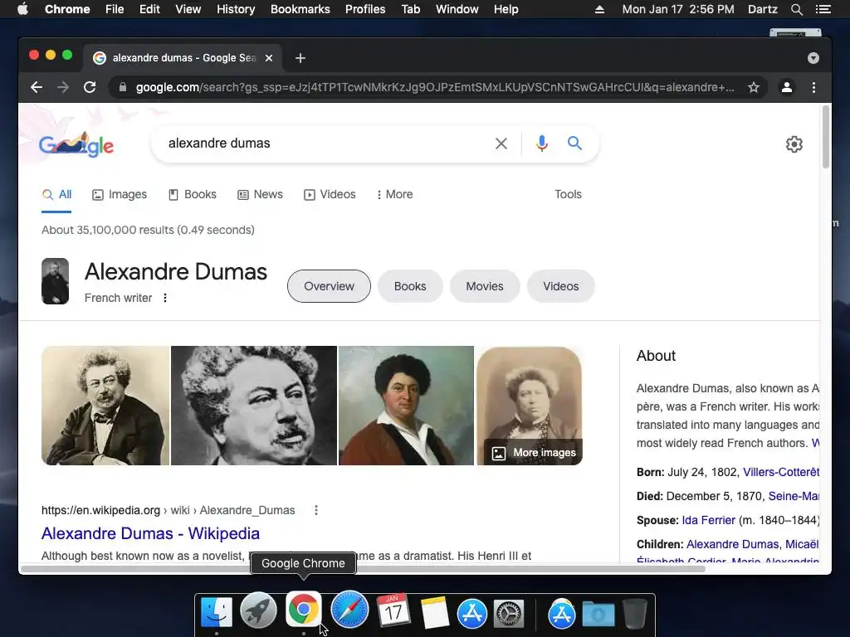Open the Apple menu
Image resolution: width=850 pixels, height=637 pixels.
click(22, 9)
